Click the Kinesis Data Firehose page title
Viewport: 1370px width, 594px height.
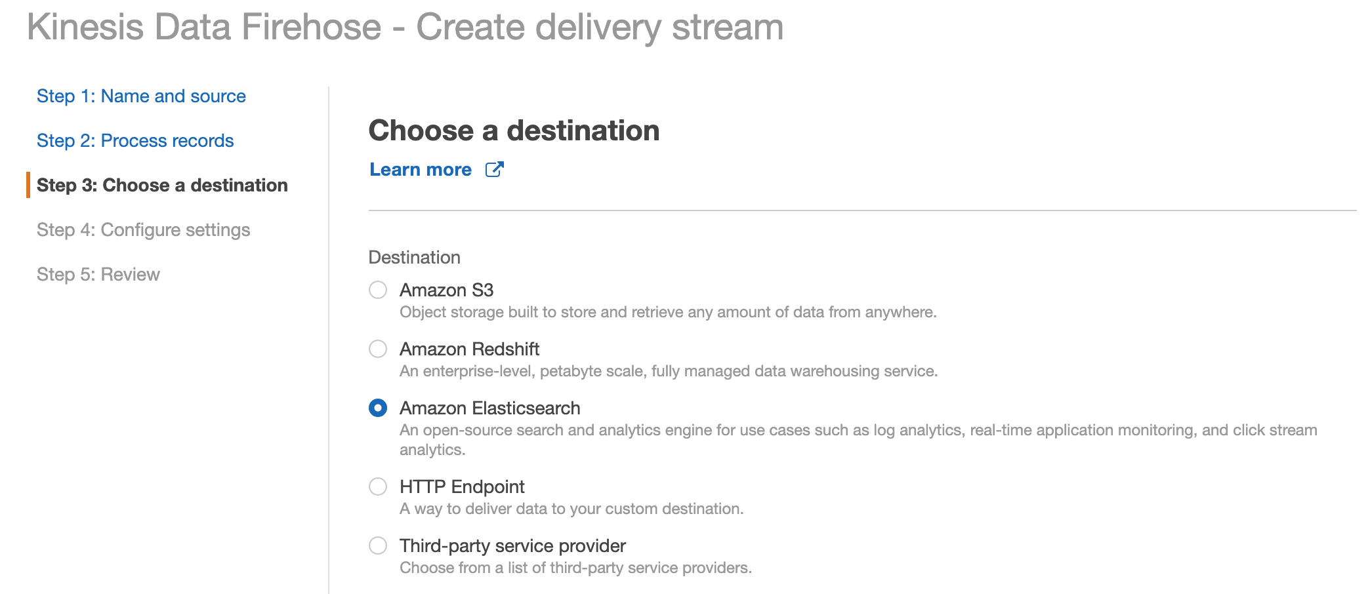click(x=405, y=28)
